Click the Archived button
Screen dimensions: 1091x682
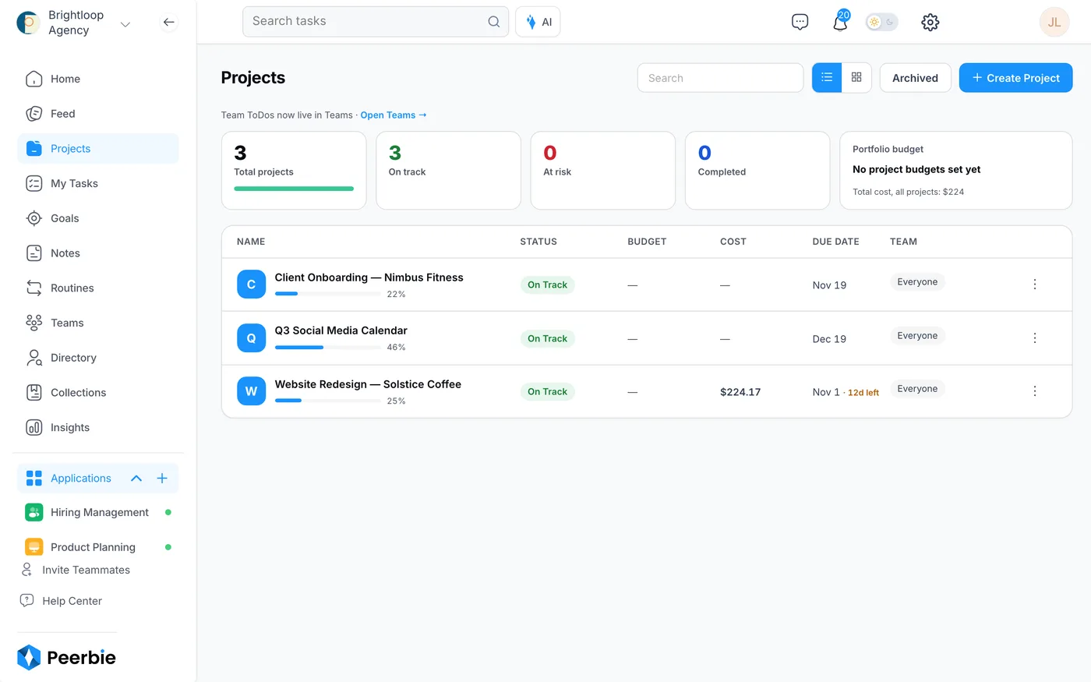click(915, 78)
